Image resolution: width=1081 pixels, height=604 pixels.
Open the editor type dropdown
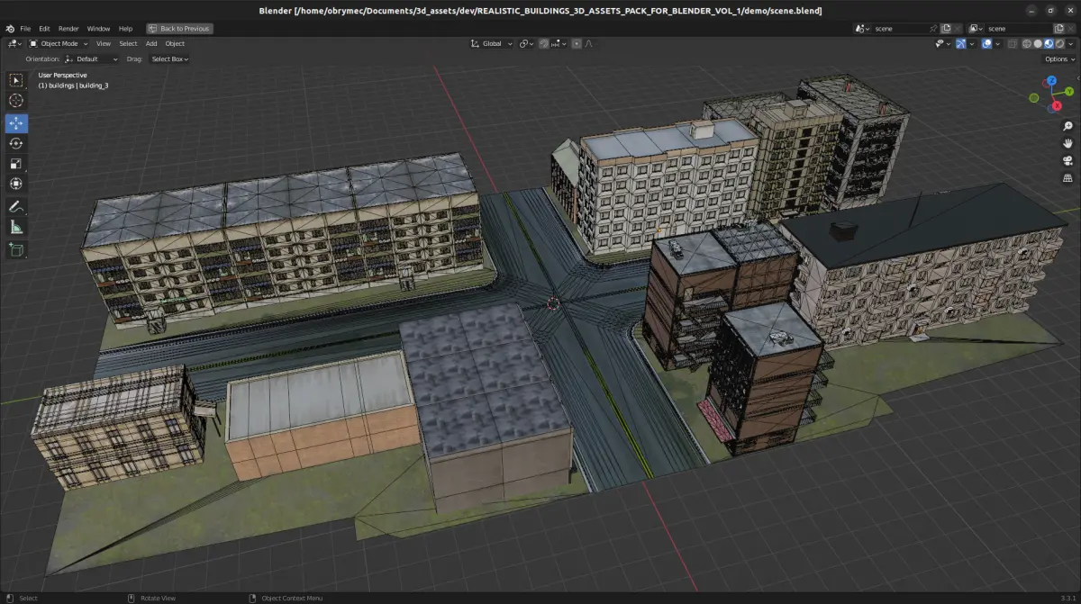click(x=14, y=43)
